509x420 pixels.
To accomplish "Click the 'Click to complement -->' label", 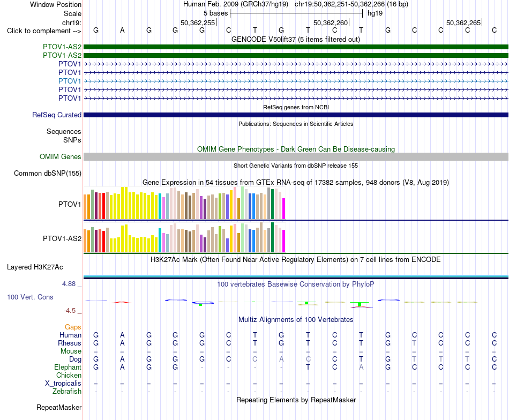I will pos(44,31).
